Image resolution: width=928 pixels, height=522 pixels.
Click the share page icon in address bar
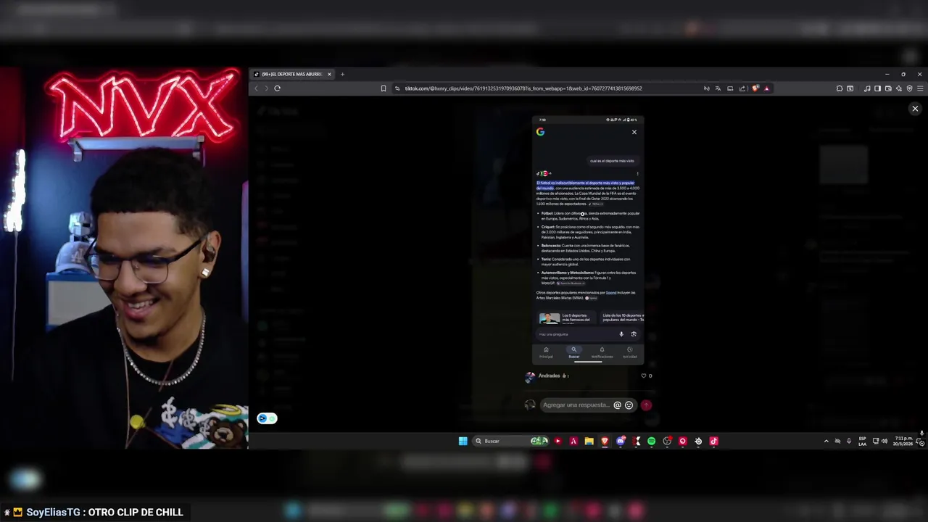click(742, 88)
